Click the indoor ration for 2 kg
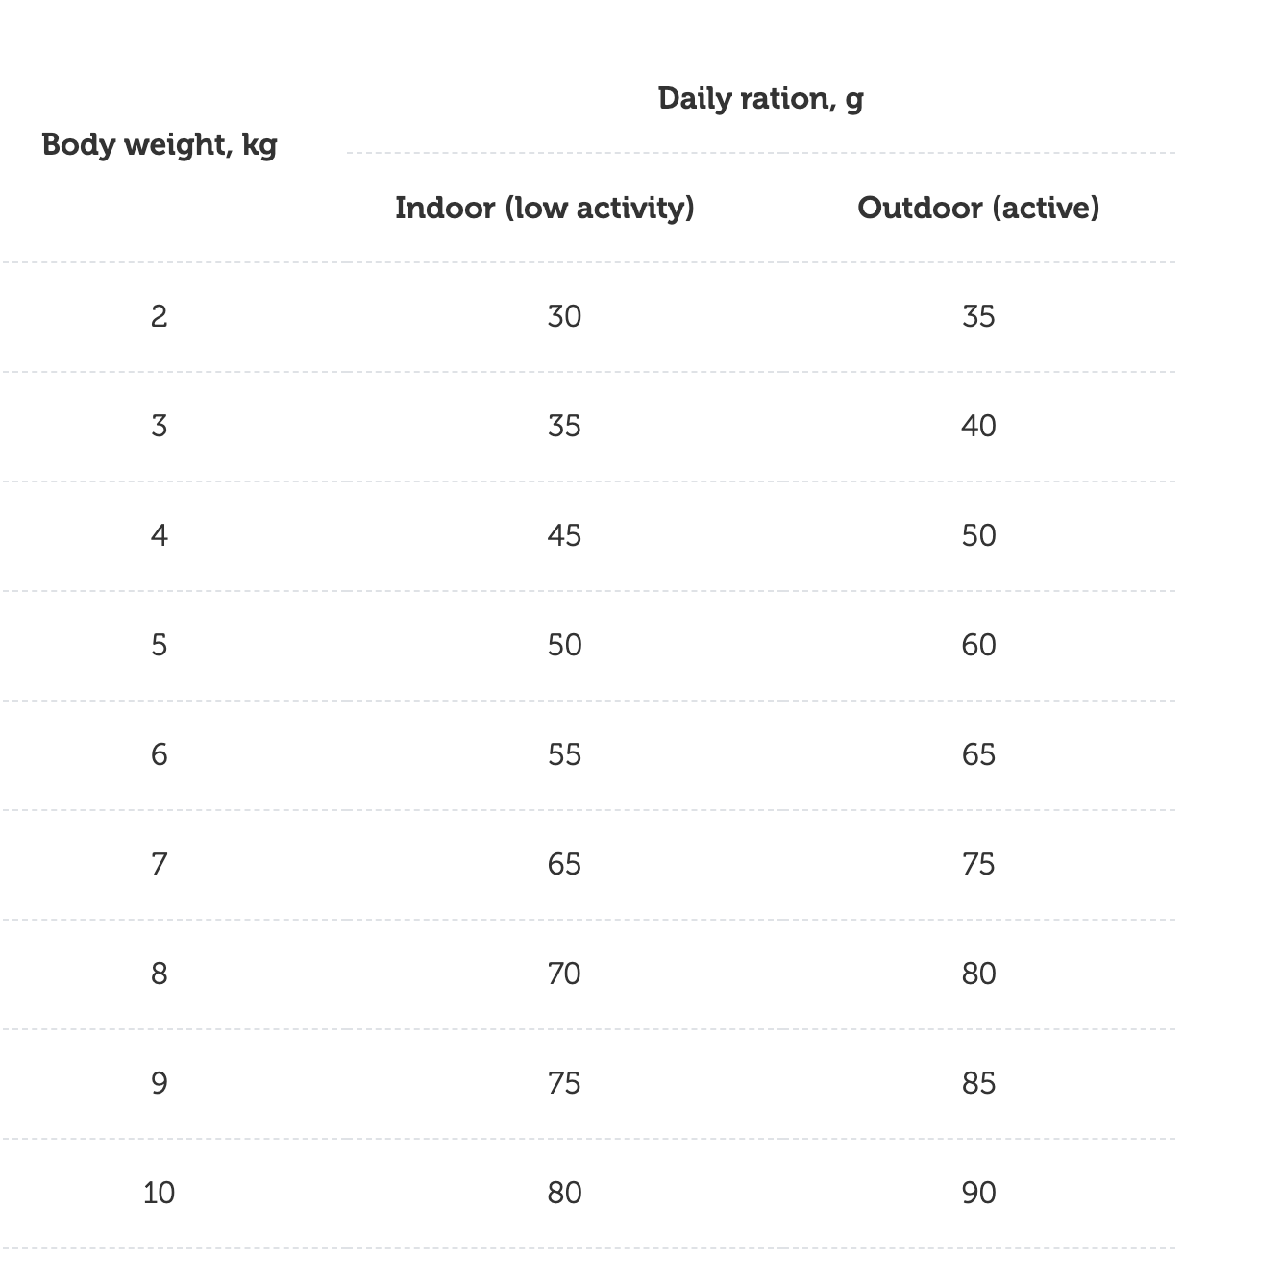The width and height of the screenshot is (1282, 1282). tap(564, 316)
